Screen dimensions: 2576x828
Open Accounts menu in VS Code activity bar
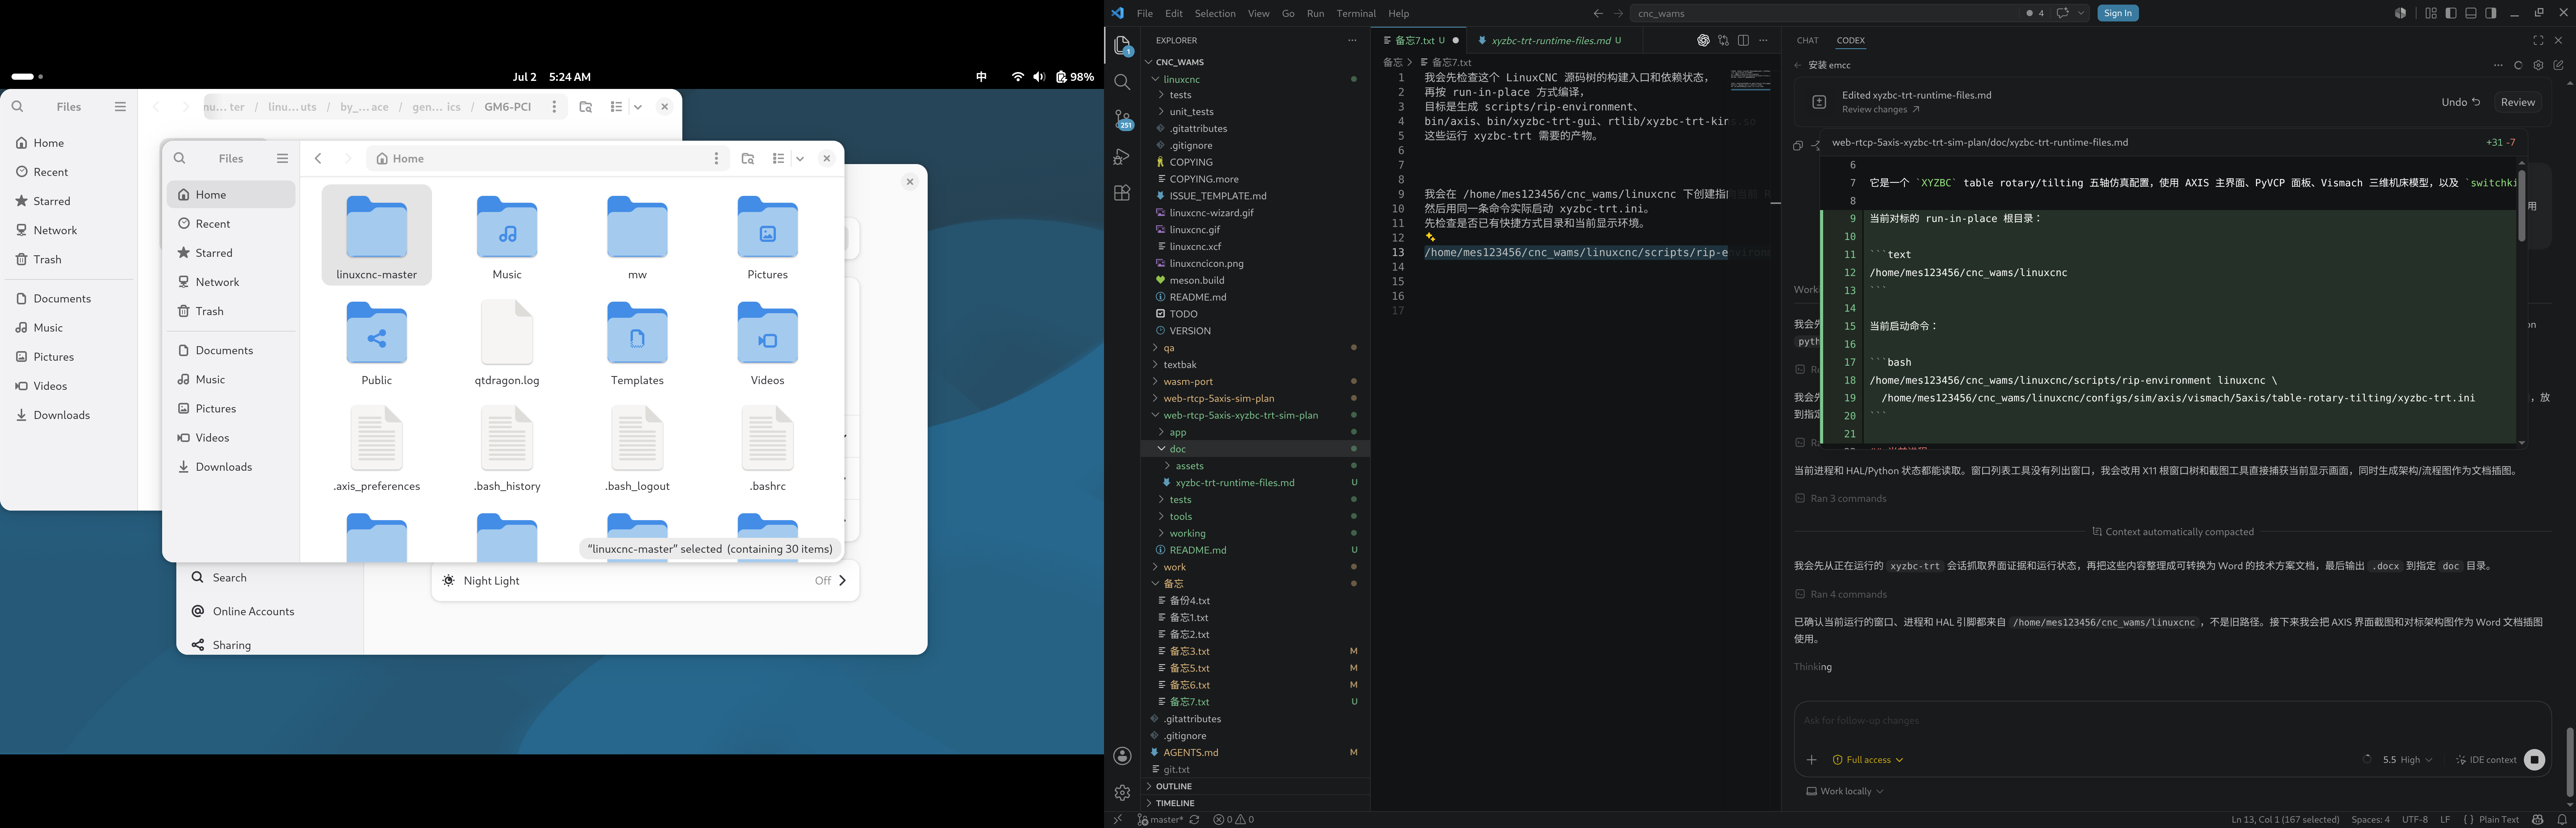(x=1122, y=756)
